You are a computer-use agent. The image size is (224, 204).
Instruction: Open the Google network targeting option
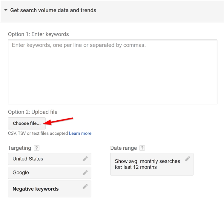(21, 173)
